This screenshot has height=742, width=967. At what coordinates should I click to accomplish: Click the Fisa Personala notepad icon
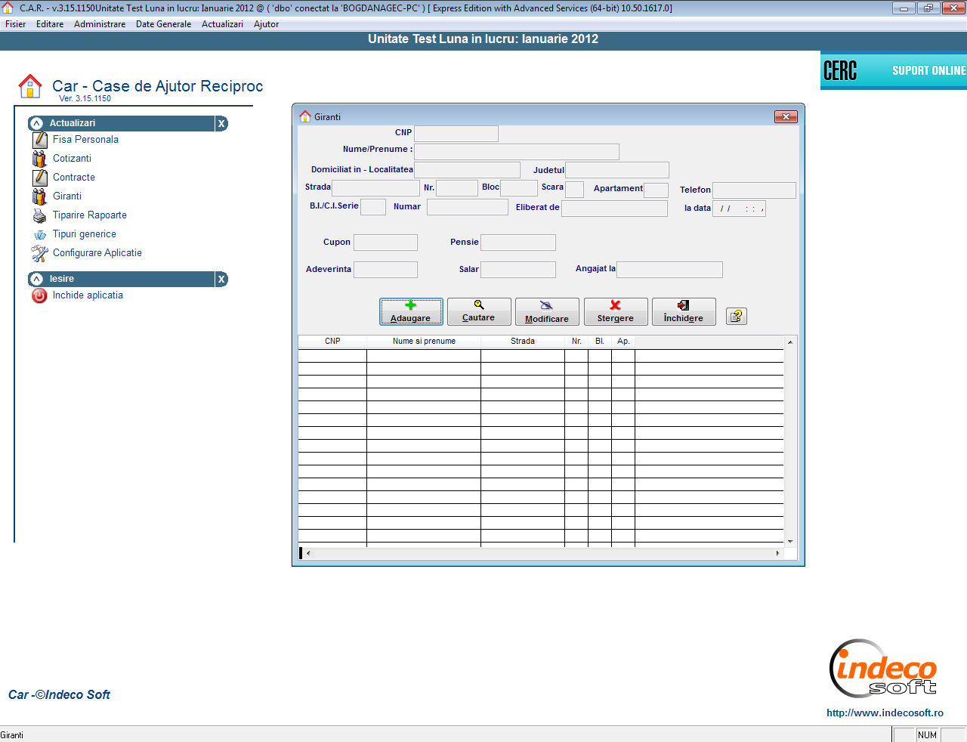(x=39, y=140)
